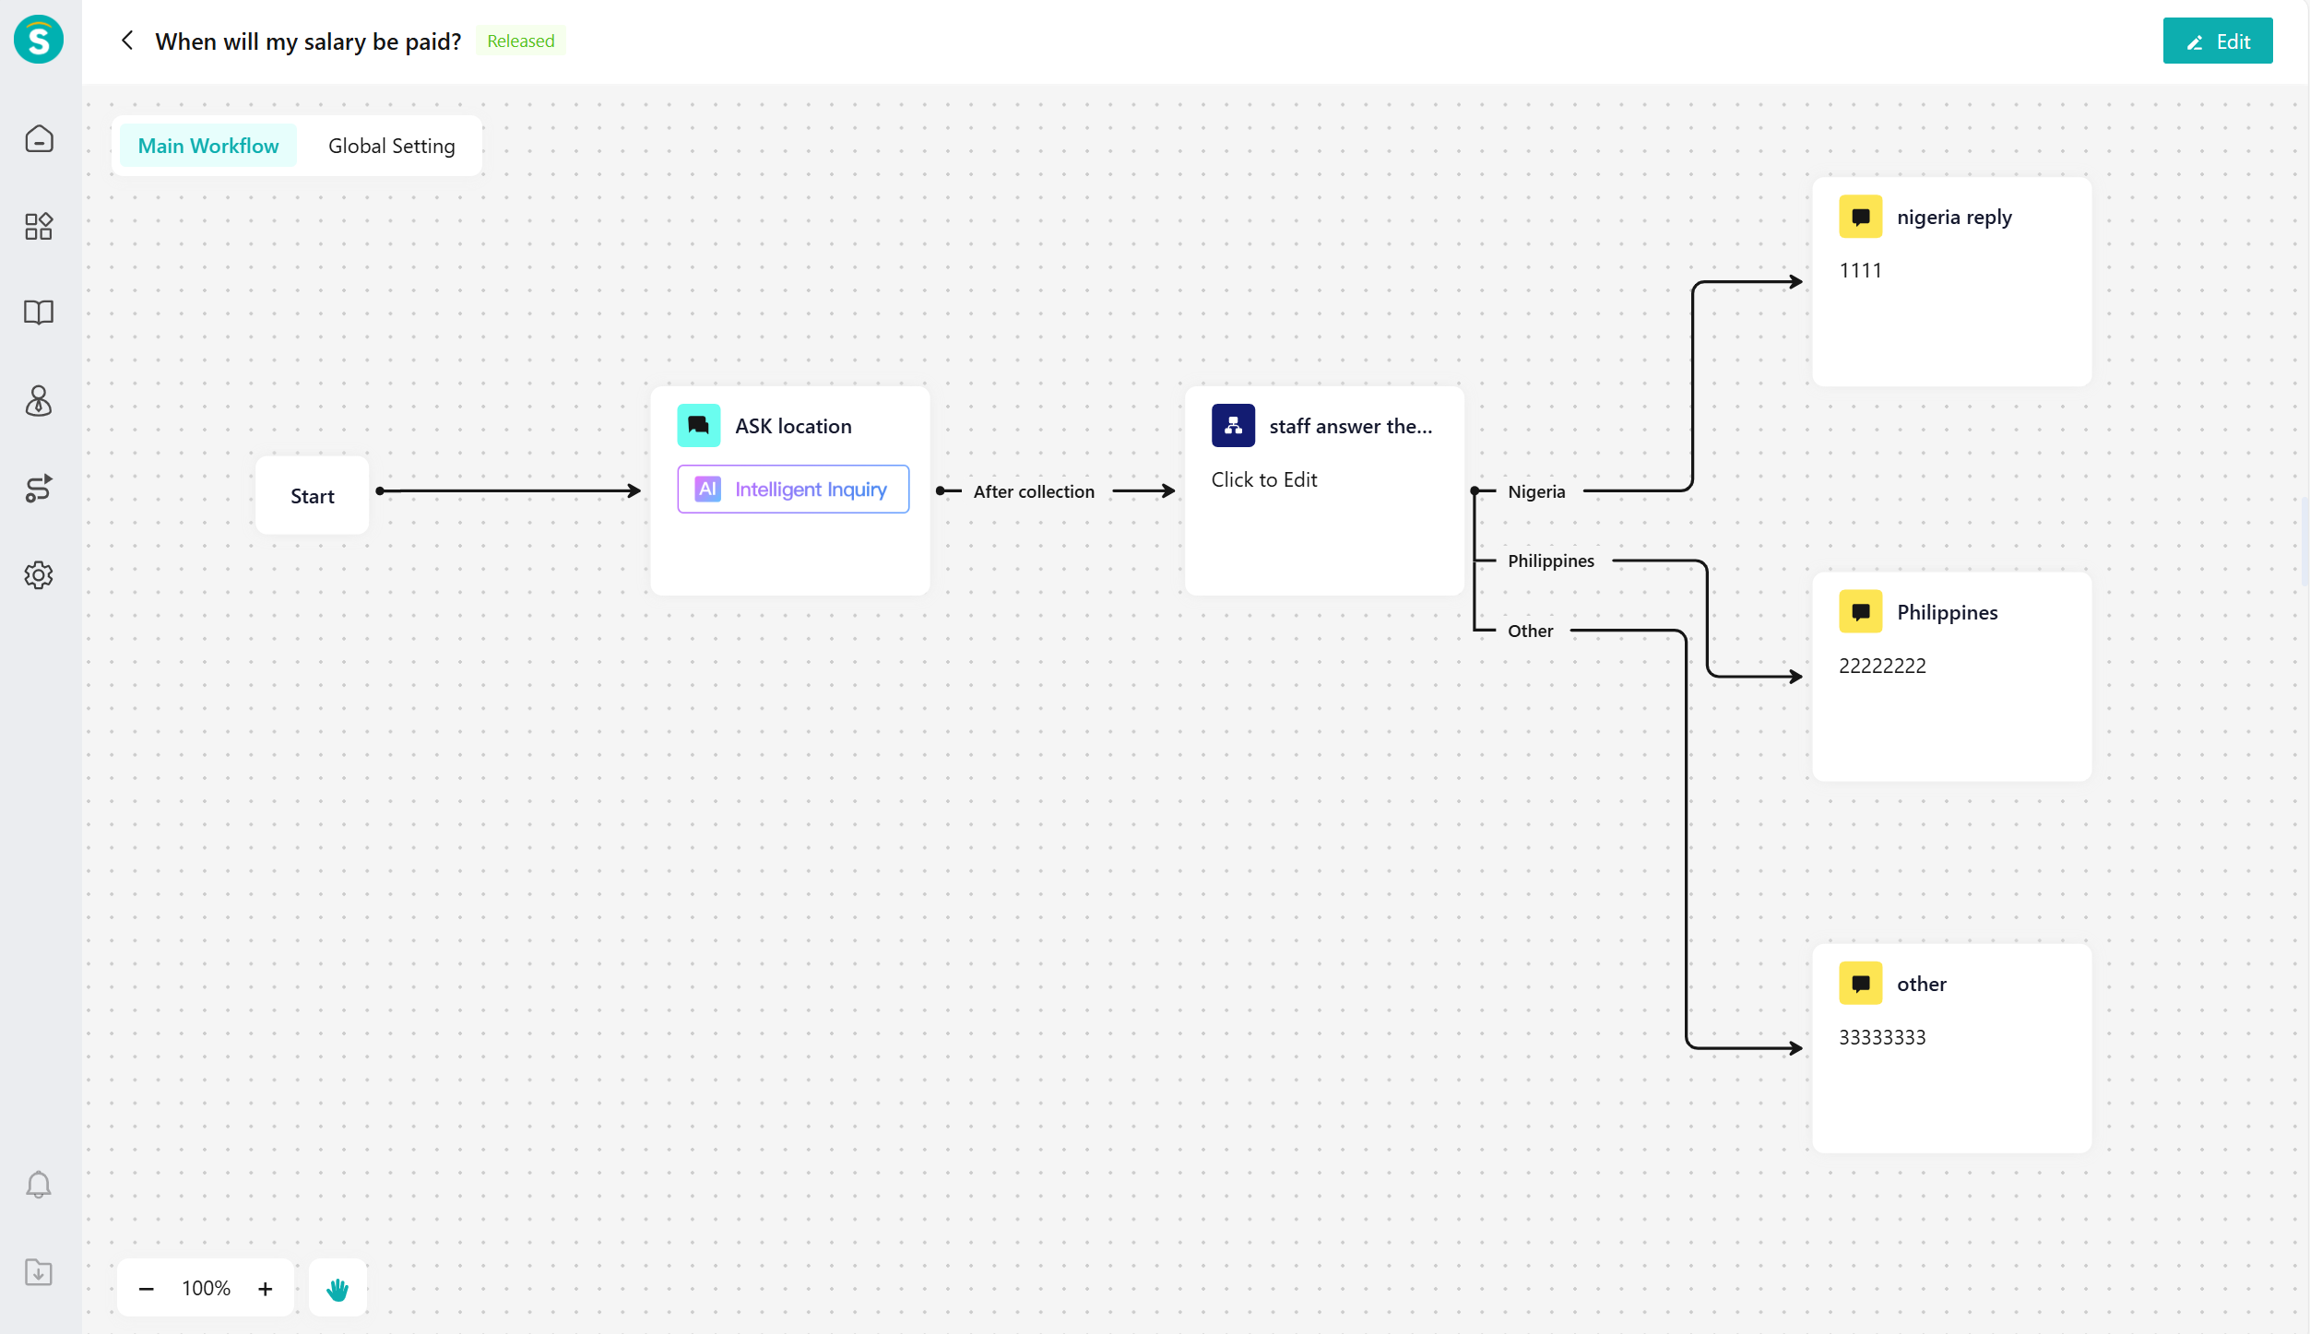Click the 'Click to Edit' text
Image resolution: width=2310 pixels, height=1334 pixels.
click(x=1263, y=479)
